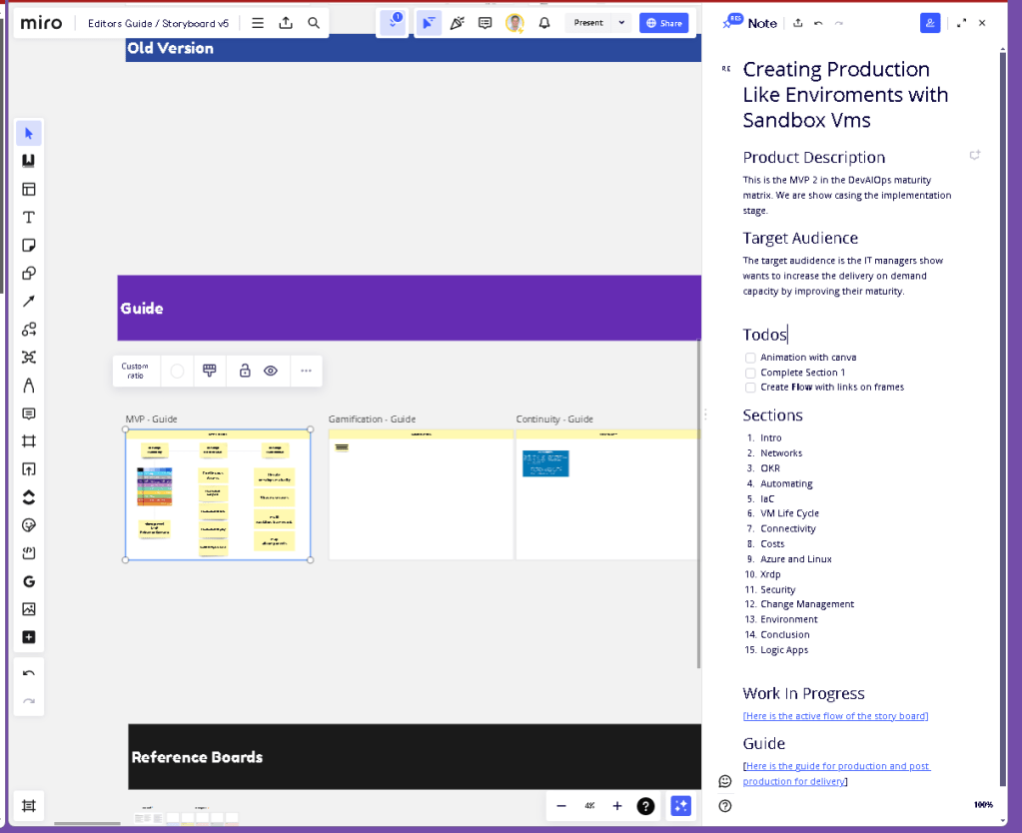
Task: Toggle frame visibility eye icon
Action: tap(271, 371)
